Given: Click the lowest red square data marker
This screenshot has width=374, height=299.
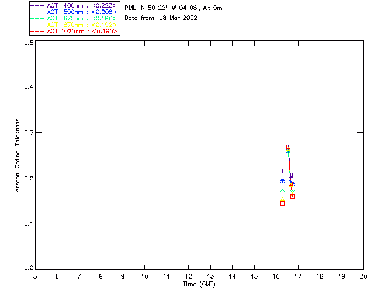Looking at the screenshot, I should 282,204.
